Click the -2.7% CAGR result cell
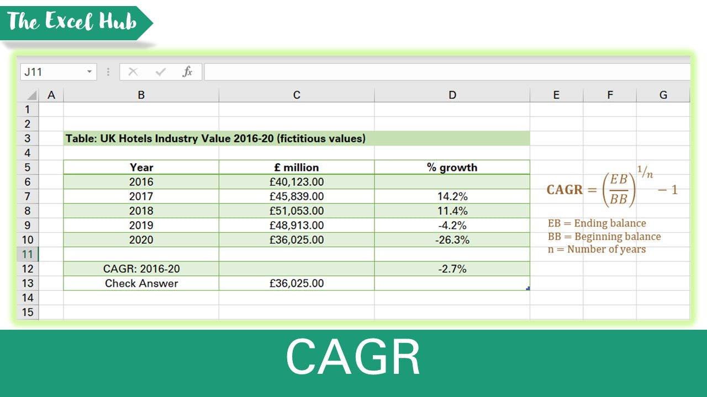This screenshot has height=397, width=707. [x=452, y=269]
